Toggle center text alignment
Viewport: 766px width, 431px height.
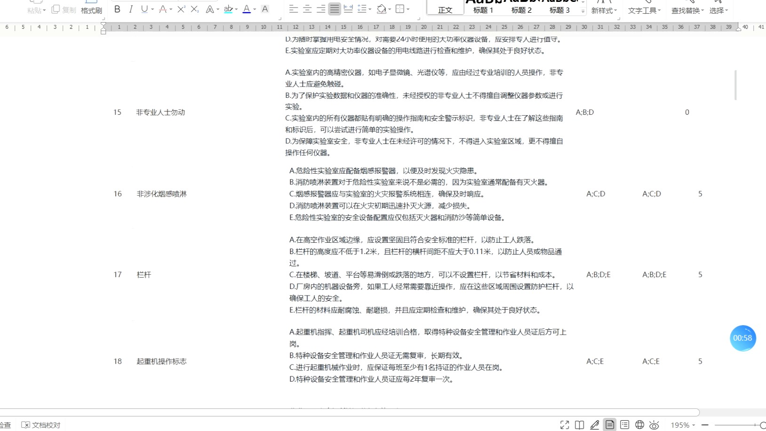(308, 9)
